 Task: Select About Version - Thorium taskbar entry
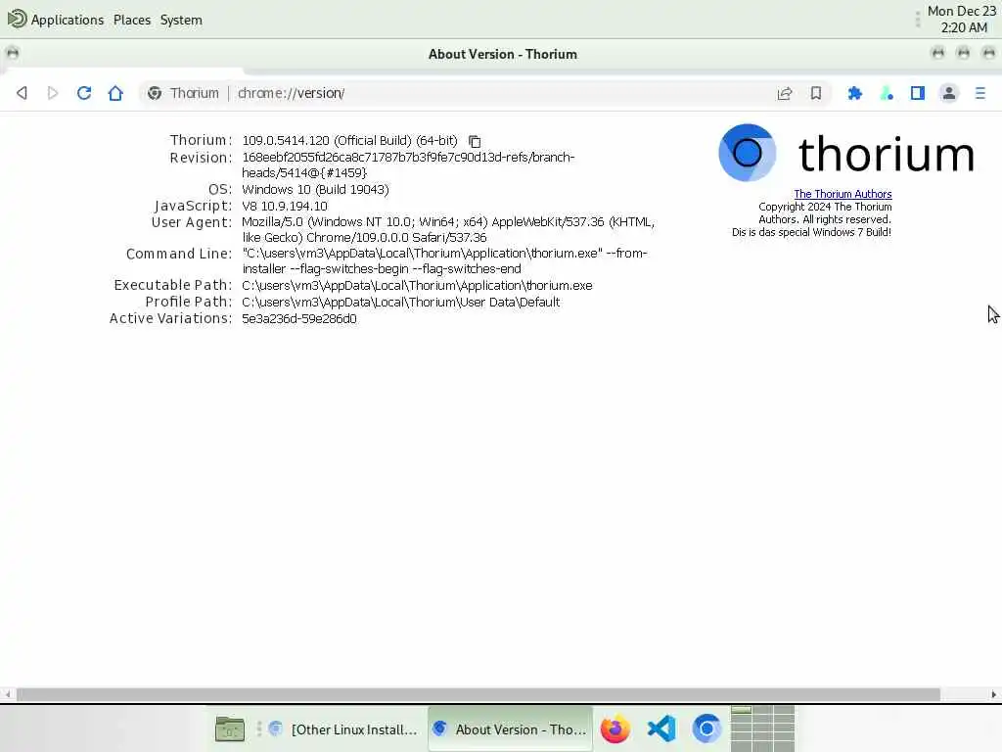pos(510,728)
